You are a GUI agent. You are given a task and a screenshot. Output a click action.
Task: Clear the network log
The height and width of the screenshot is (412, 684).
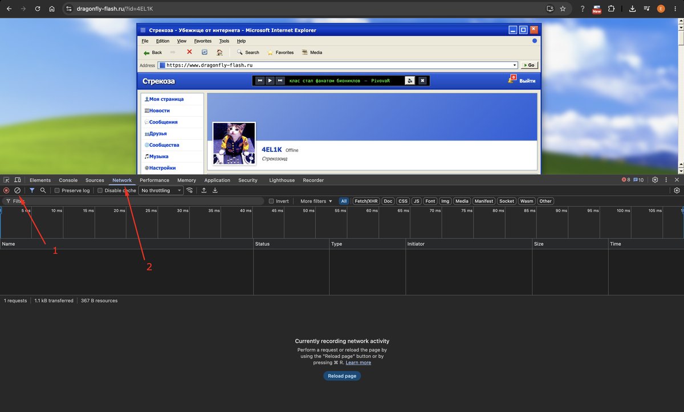(18, 191)
